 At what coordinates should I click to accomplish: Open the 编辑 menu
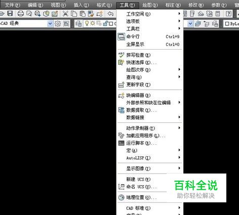tap(35, 5)
